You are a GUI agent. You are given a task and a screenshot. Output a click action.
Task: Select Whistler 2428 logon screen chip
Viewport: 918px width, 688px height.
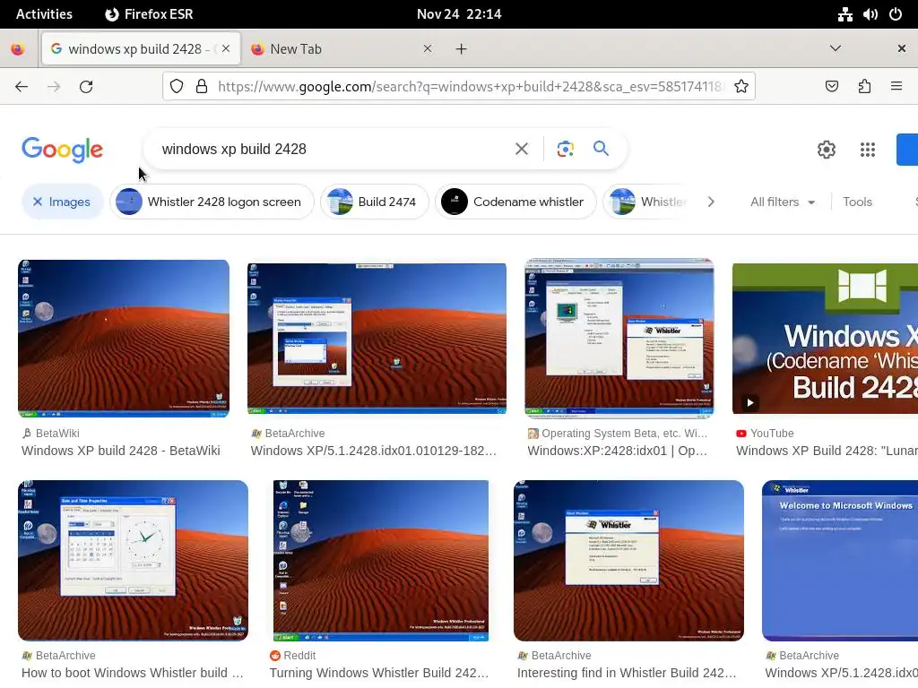click(x=212, y=202)
